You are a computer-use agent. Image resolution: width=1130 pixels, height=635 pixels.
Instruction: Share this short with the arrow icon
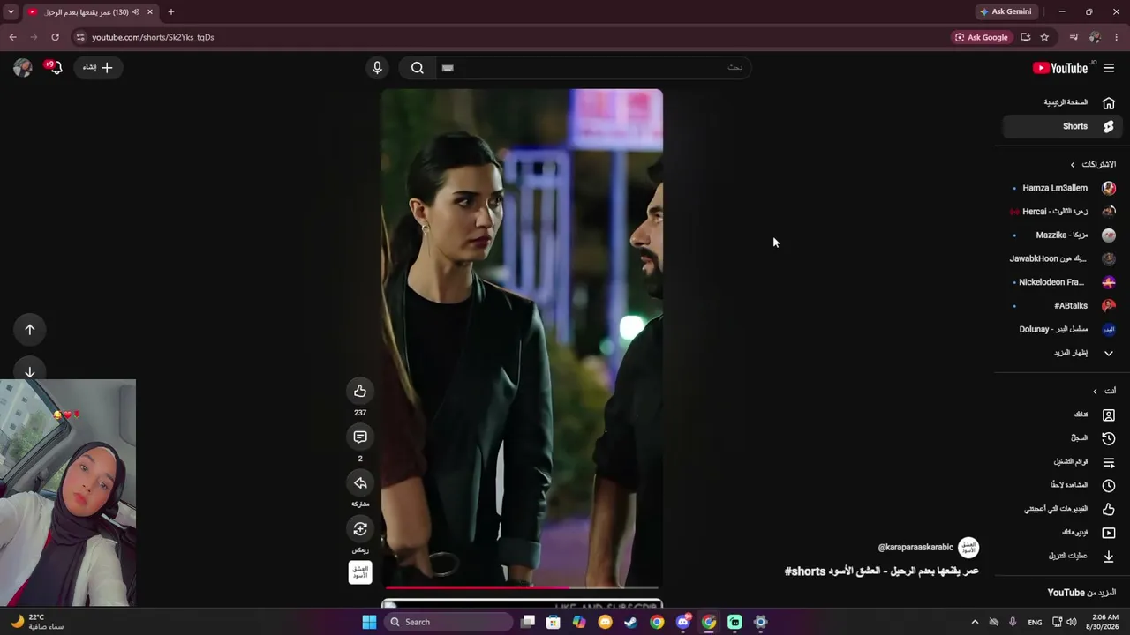click(x=360, y=482)
